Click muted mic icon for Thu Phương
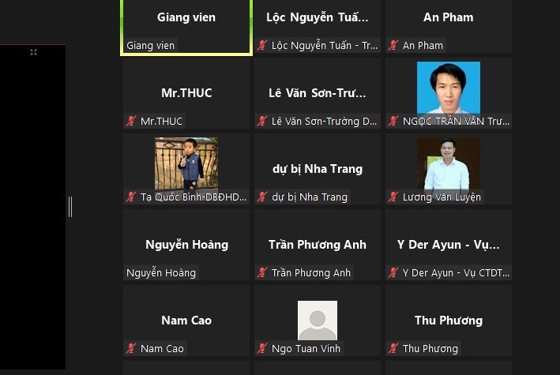The width and height of the screenshot is (560, 375). pyautogui.click(x=393, y=348)
